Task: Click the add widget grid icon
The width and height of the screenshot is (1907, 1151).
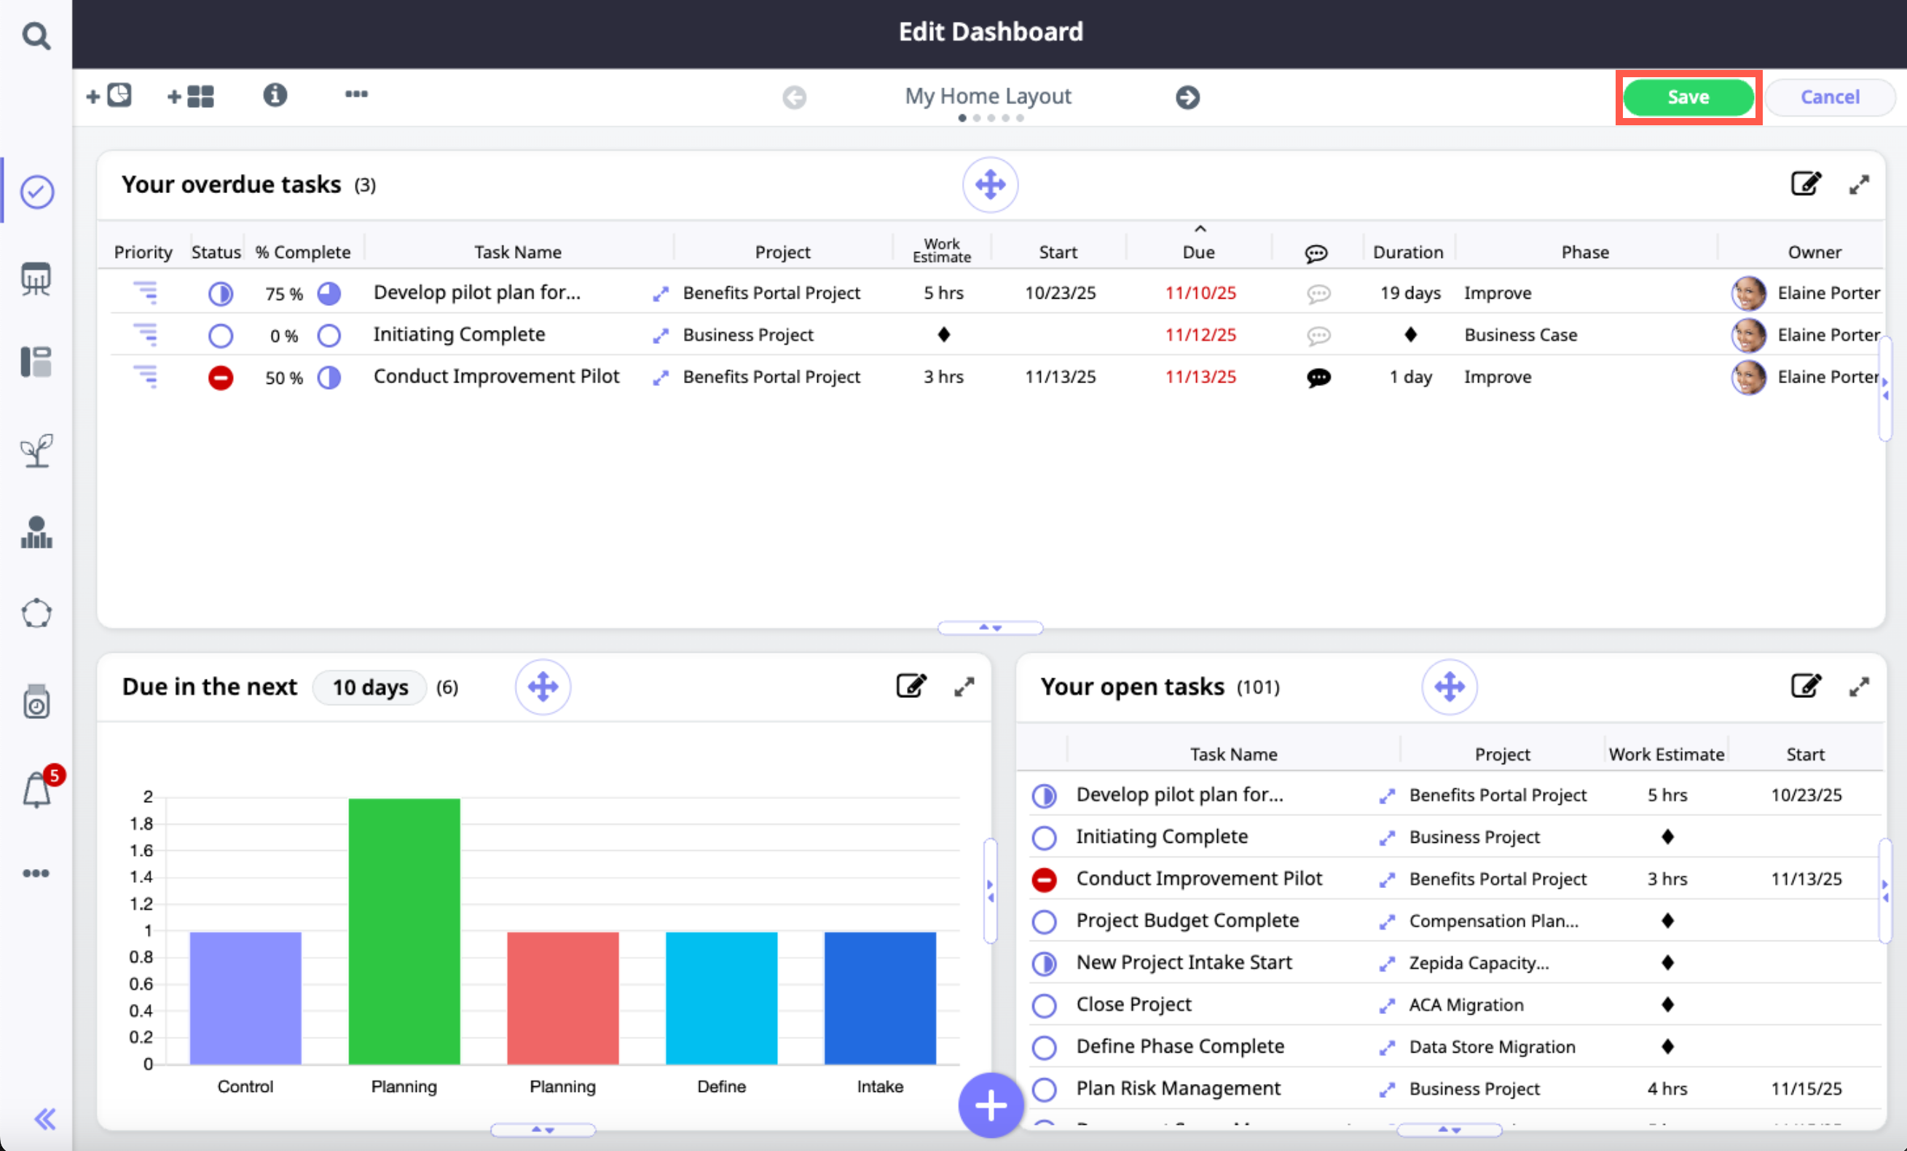Action: 191,96
